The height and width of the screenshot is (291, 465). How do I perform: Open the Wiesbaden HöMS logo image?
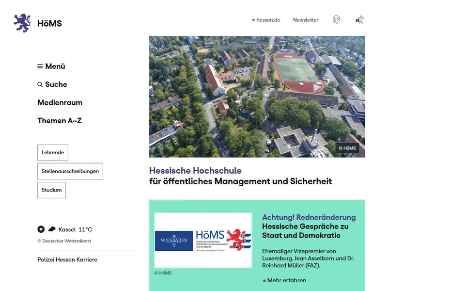coord(203,240)
